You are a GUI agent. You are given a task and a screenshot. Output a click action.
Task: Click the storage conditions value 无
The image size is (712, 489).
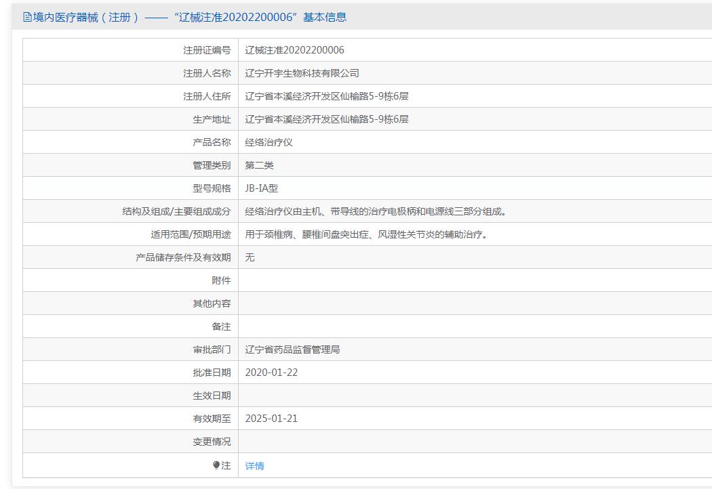point(250,257)
